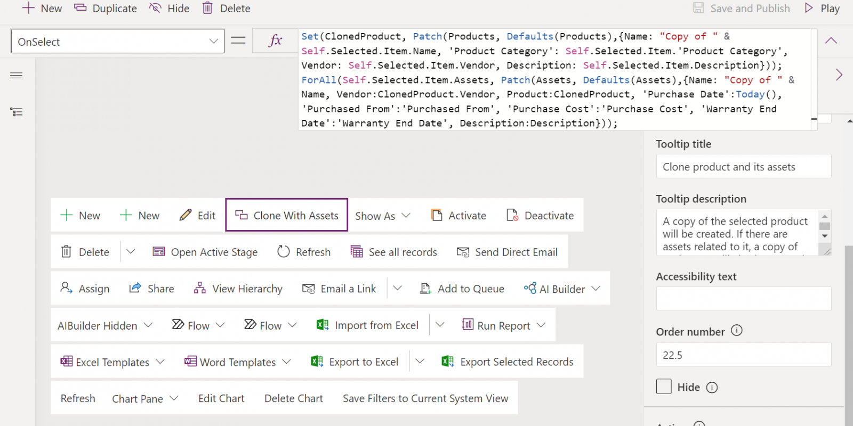
Task: Click the hamburger menu icon in left sidebar
Action: (x=17, y=76)
